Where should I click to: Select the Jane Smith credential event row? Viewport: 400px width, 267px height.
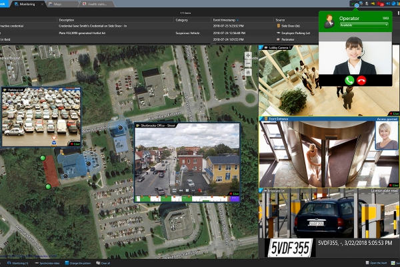point(159,26)
